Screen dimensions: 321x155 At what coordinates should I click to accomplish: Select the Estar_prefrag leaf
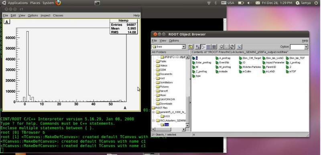[201, 63]
